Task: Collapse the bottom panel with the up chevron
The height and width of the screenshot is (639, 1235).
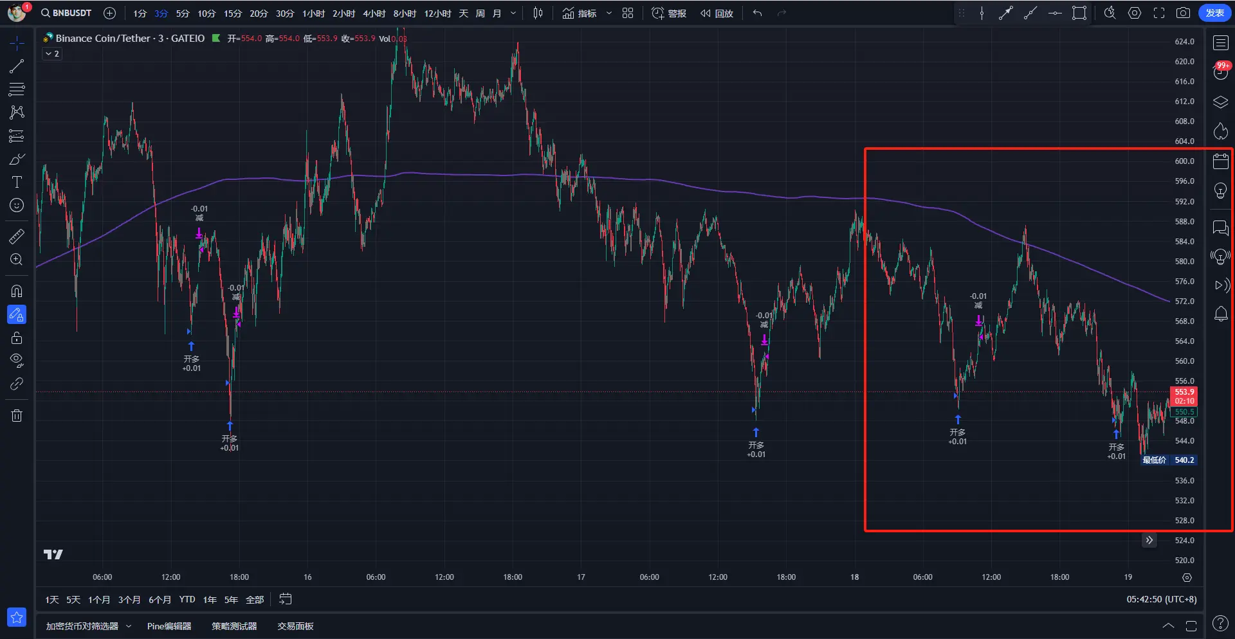Action: (x=1168, y=626)
